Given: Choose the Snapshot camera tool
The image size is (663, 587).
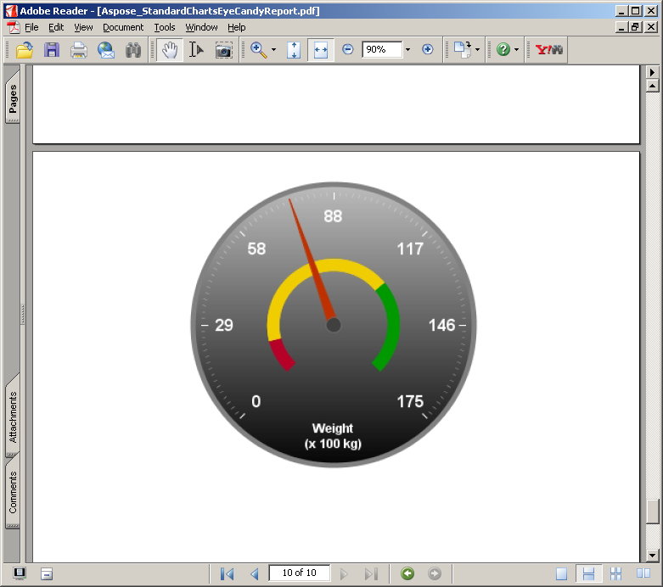Looking at the screenshot, I should 223,50.
